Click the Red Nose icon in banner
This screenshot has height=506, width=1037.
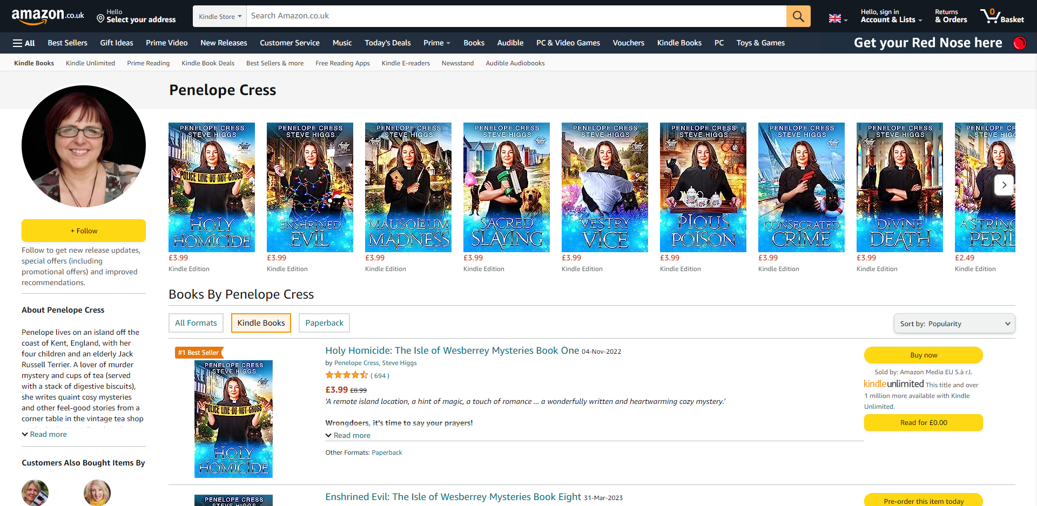pos(1019,43)
